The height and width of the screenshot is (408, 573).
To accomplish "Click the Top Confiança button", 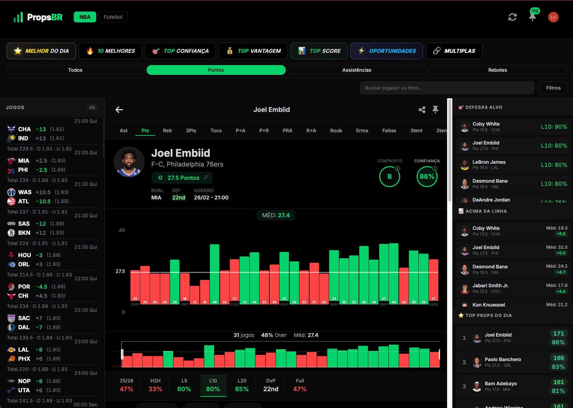I will (x=181, y=51).
